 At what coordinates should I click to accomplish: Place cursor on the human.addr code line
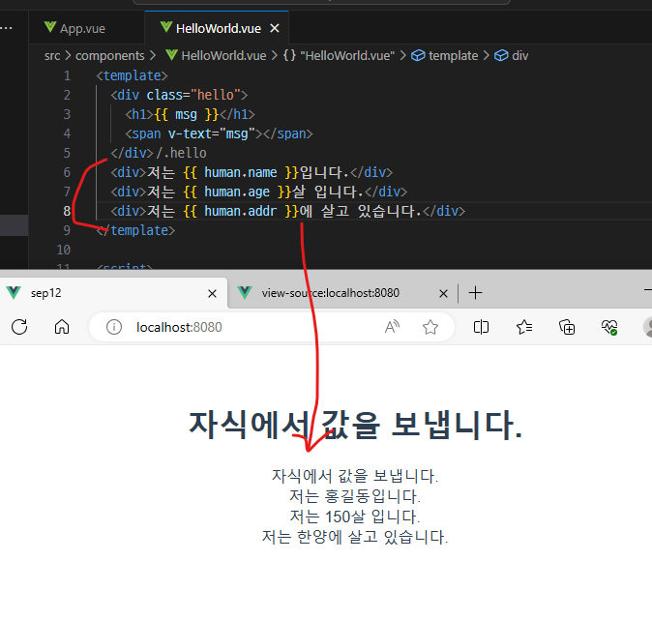coord(287,211)
